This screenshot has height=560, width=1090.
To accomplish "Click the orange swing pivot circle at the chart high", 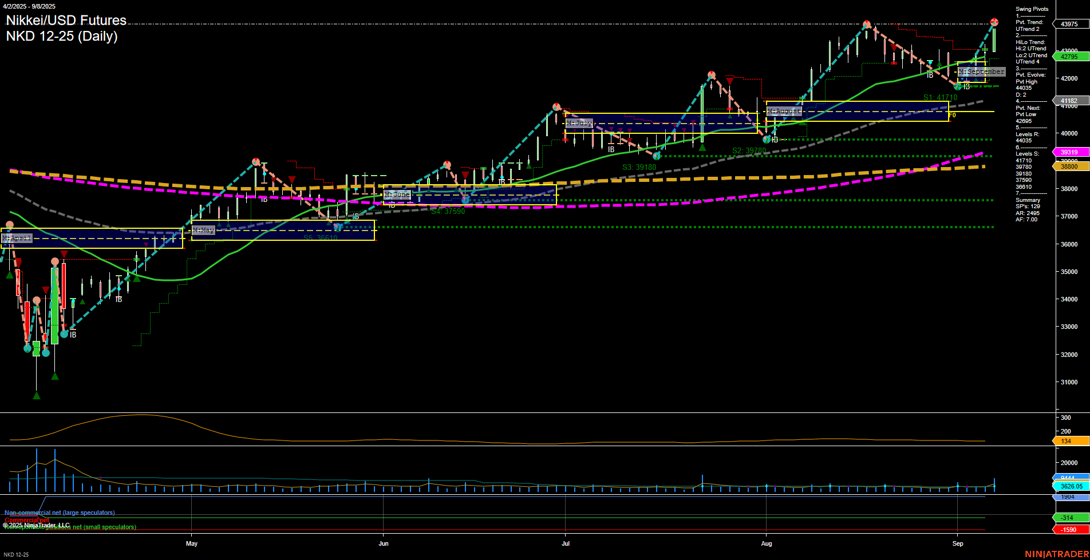I will pyautogui.click(x=995, y=22).
